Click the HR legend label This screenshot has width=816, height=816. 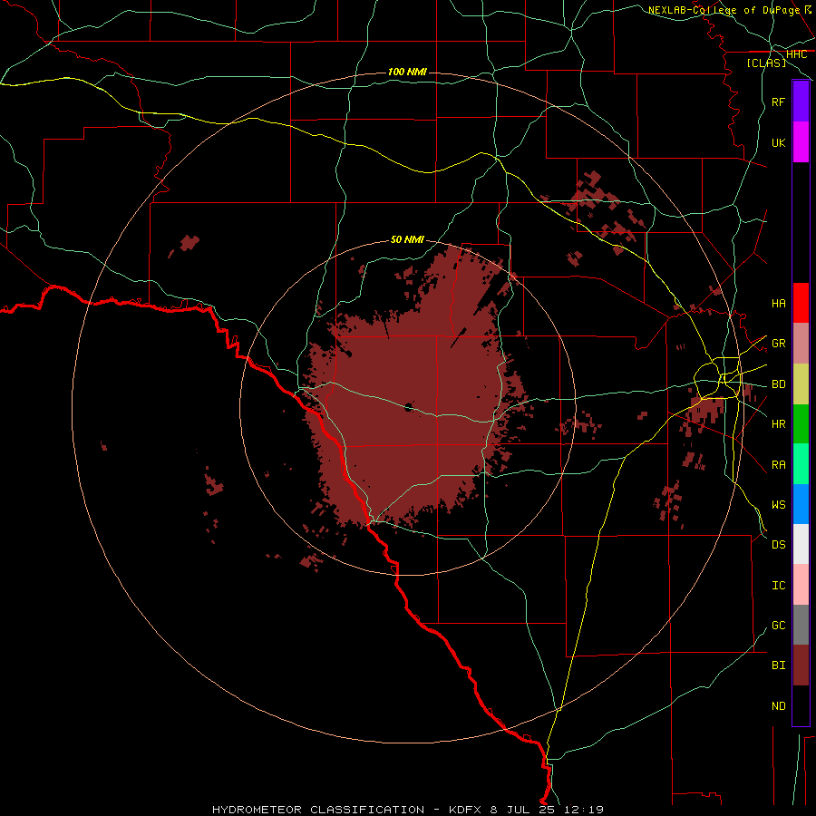click(x=779, y=424)
